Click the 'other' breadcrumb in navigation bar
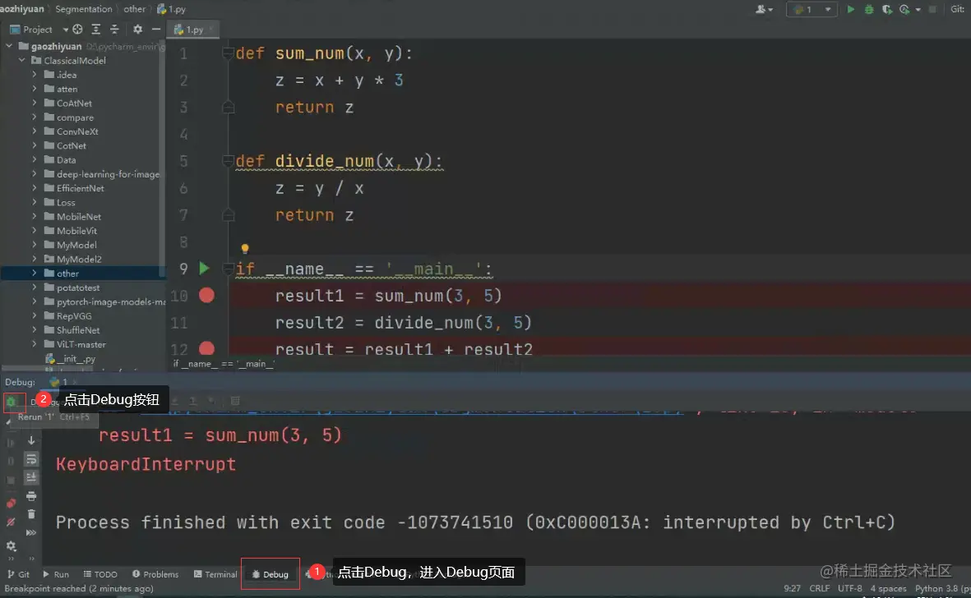 134,9
